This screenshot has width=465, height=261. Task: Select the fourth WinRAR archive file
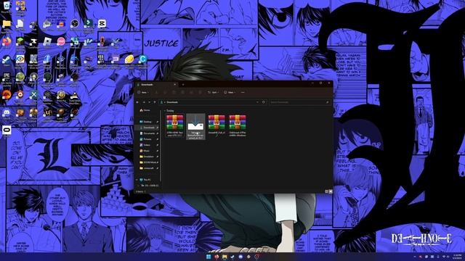click(x=238, y=125)
